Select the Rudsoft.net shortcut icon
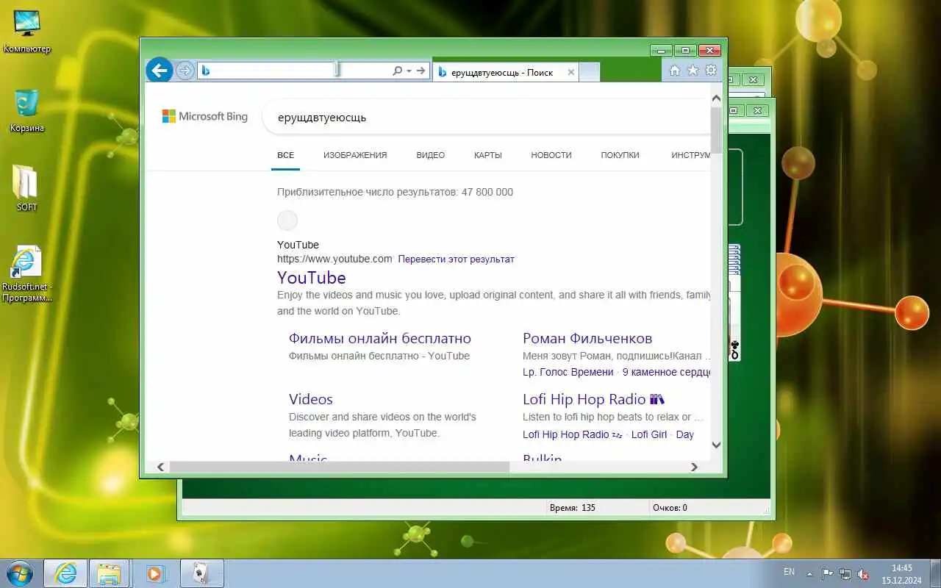The width and height of the screenshot is (941, 588). point(27,275)
